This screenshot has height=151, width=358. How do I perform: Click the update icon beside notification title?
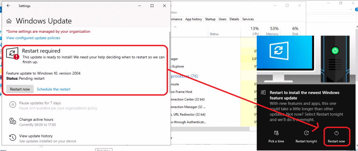263,93
